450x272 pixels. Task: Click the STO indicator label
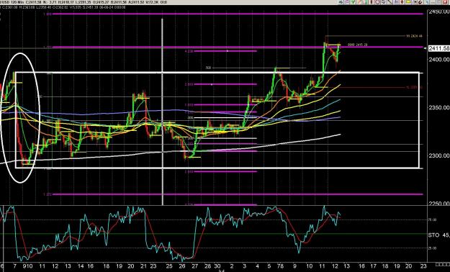pos(433,235)
